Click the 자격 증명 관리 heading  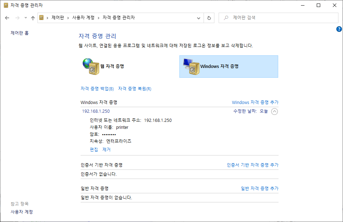click(x=97, y=36)
